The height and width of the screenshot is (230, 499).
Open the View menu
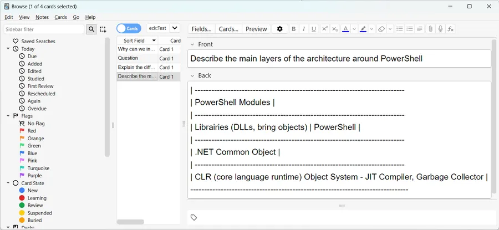point(24,17)
